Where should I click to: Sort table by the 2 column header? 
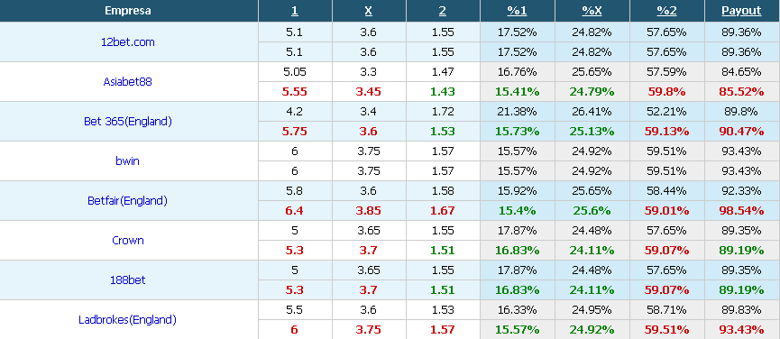pos(443,11)
